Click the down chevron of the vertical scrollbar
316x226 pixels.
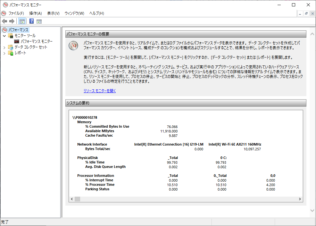point(312,211)
